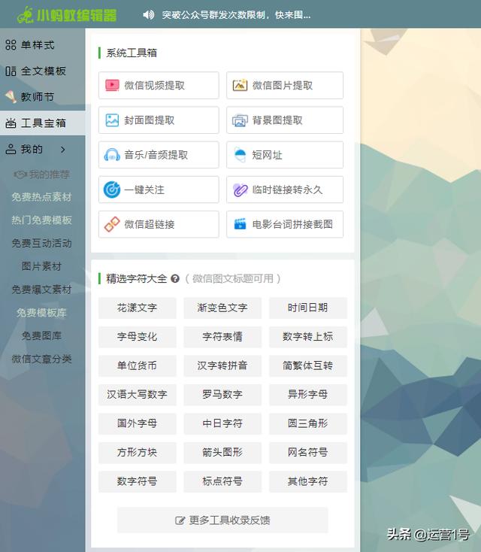
Task: Open 免费图库 link
Action: click(41, 335)
